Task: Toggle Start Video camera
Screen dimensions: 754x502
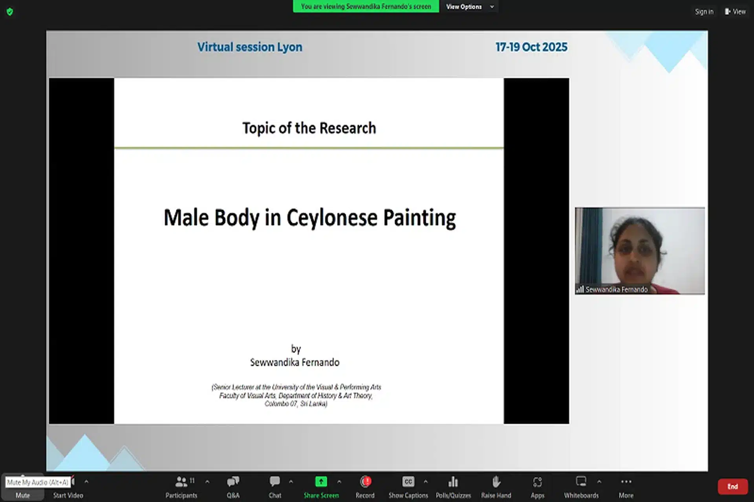Action: [x=68, y=495]
